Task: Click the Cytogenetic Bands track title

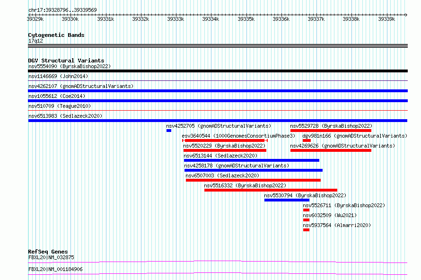Action: pyautogui.click(x=56, y=35)
